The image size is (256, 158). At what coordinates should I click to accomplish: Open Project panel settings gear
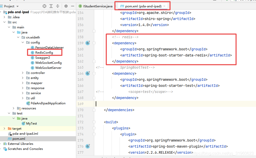click(x=66, y=6)
